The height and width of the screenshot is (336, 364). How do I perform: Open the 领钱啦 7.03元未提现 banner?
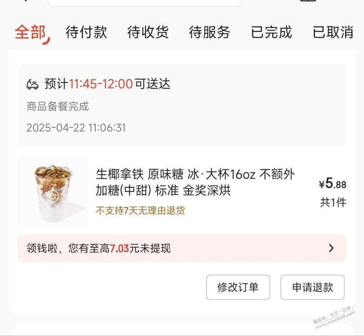[x=182, y=248]
